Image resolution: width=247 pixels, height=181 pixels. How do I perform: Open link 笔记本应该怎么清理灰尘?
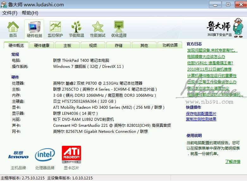pyautogui.click(x=208, y=88)
